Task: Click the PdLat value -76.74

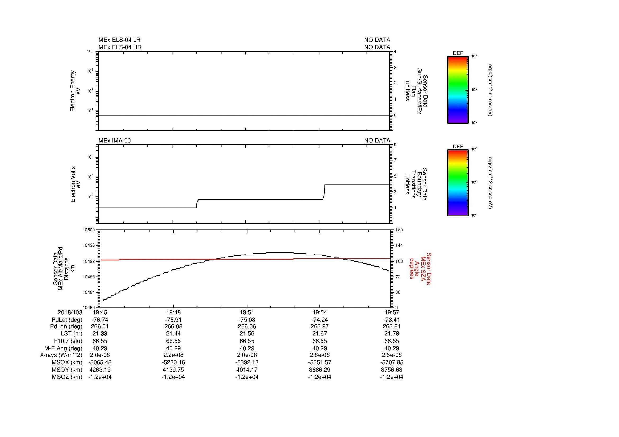Action: [100, 320]
